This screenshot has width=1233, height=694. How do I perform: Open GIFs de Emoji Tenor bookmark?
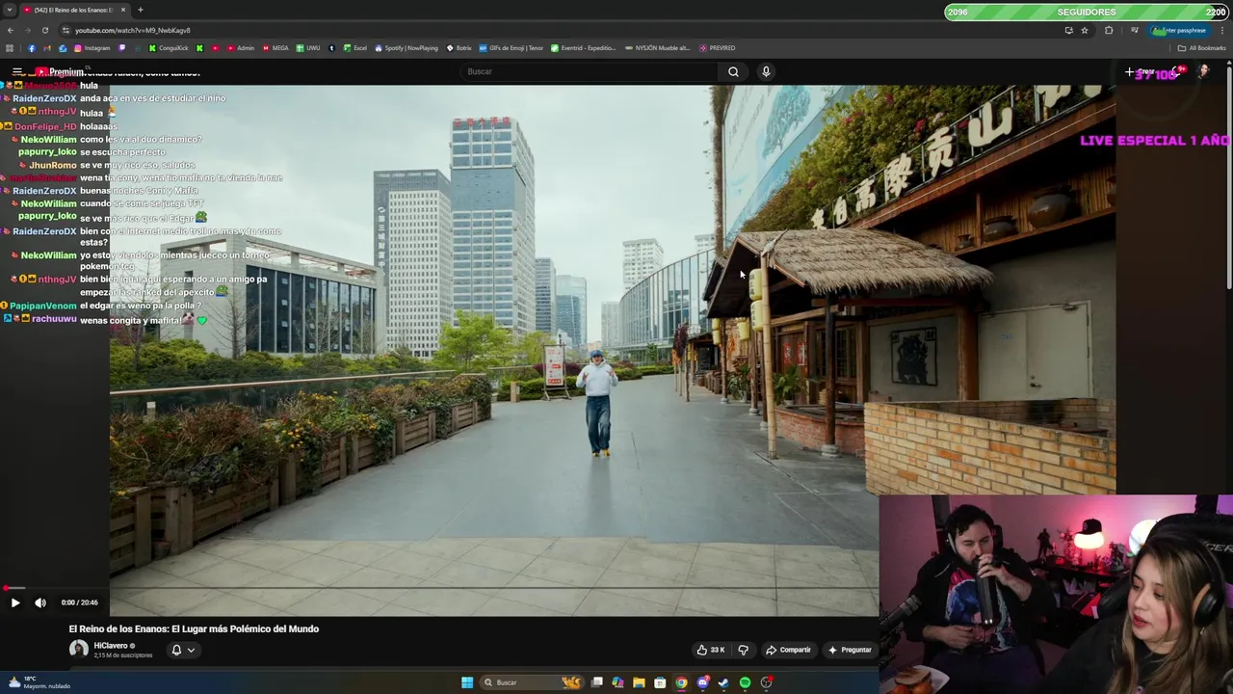[512, 48]
